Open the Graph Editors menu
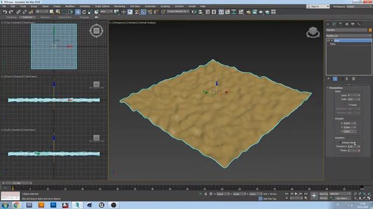The width and height of the screenshot is (373, 209). tap(103, 6)
